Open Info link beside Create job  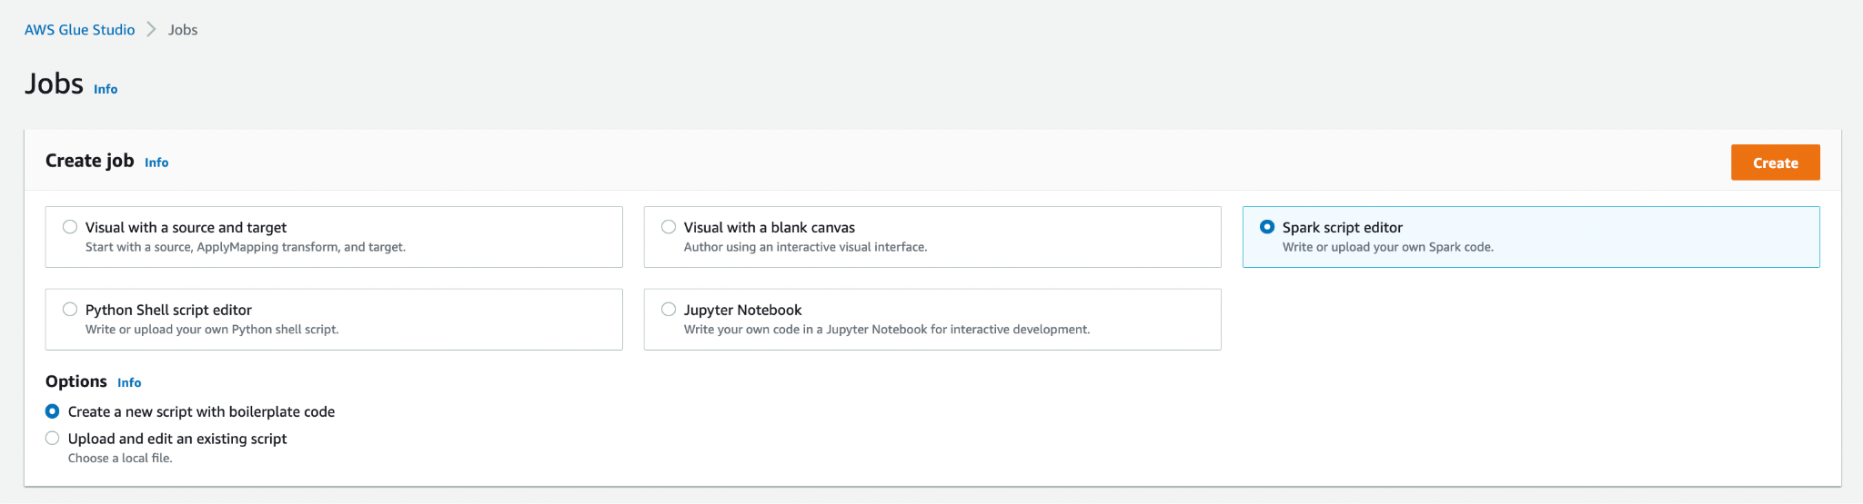[156, 163]
